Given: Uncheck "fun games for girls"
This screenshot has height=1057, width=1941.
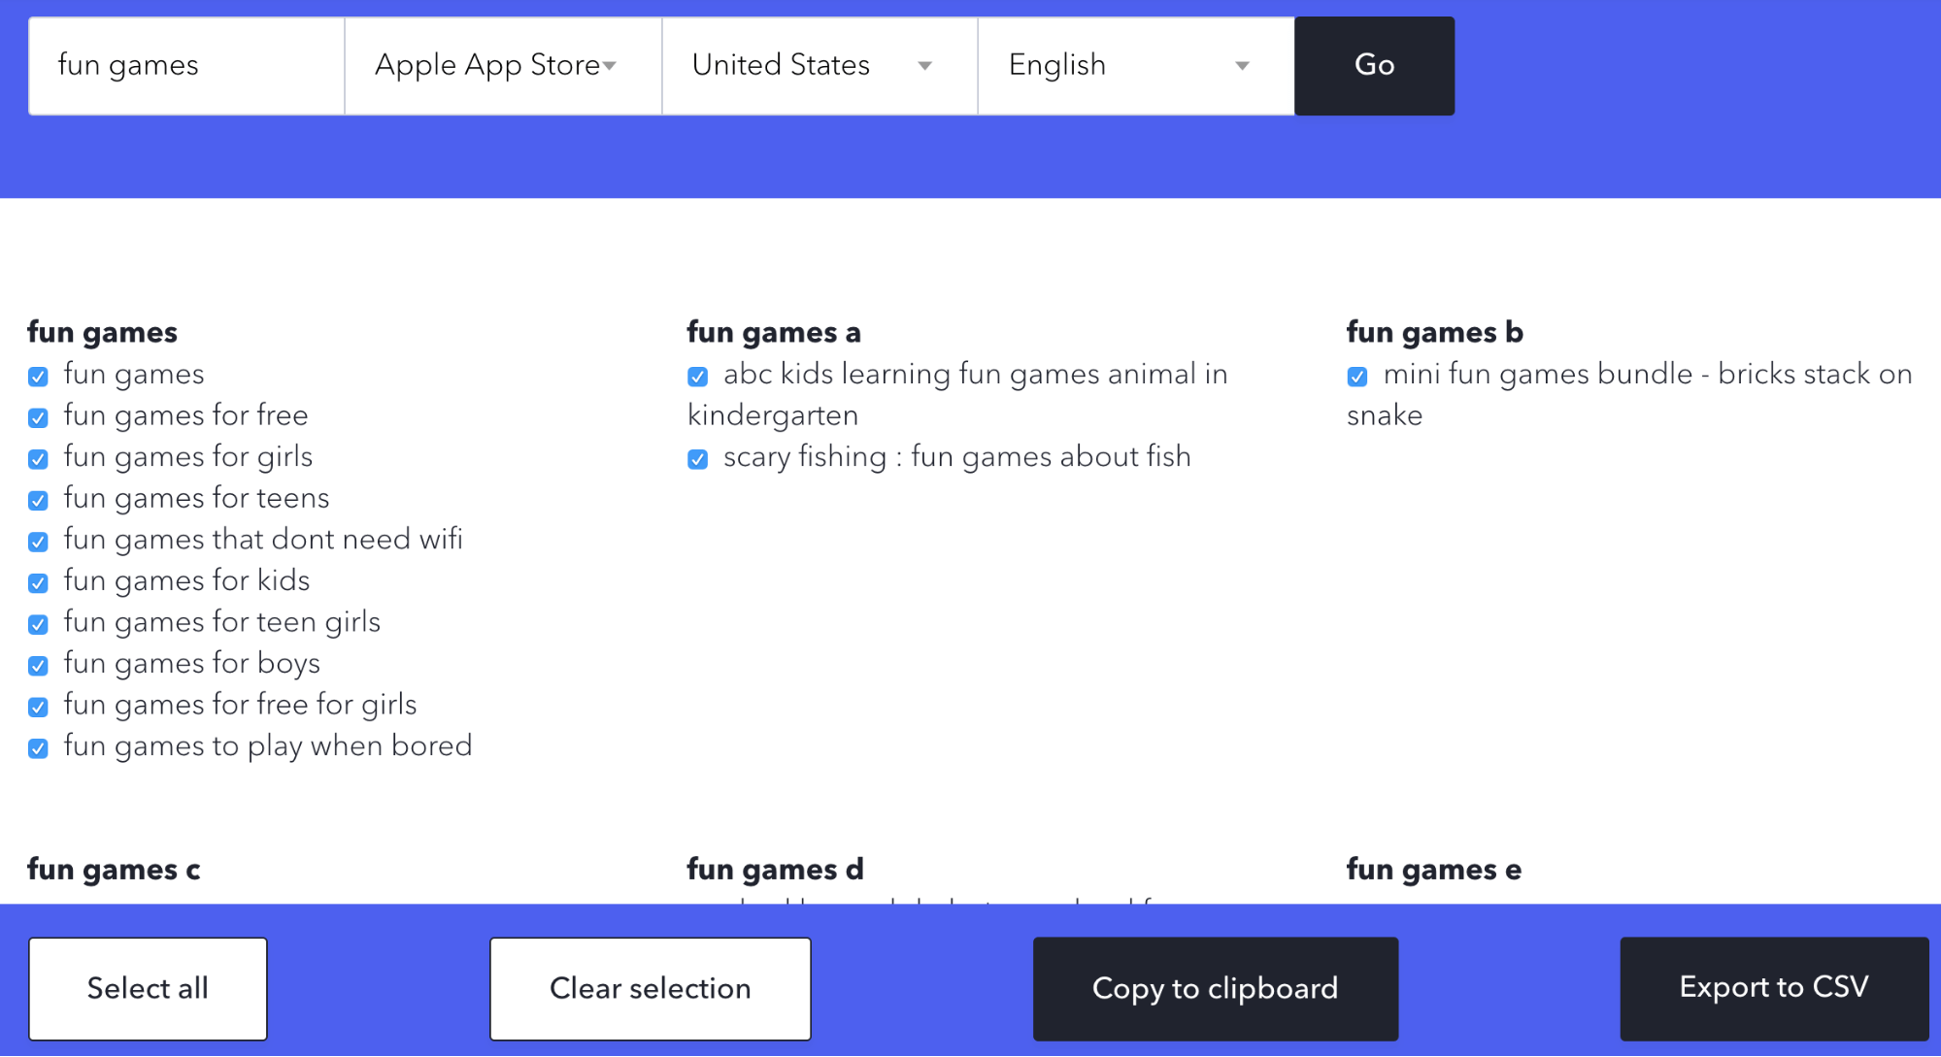Looking at the screenshot, I should (x=38, y=459).
